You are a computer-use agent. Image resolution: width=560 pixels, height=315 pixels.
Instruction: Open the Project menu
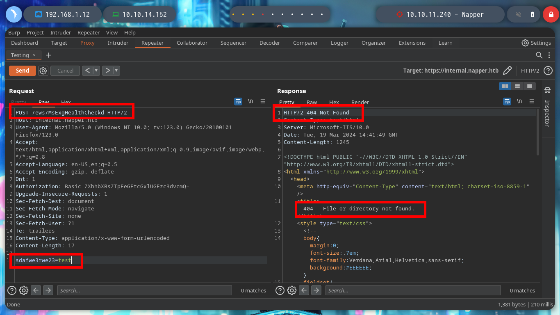coord(35,32)
